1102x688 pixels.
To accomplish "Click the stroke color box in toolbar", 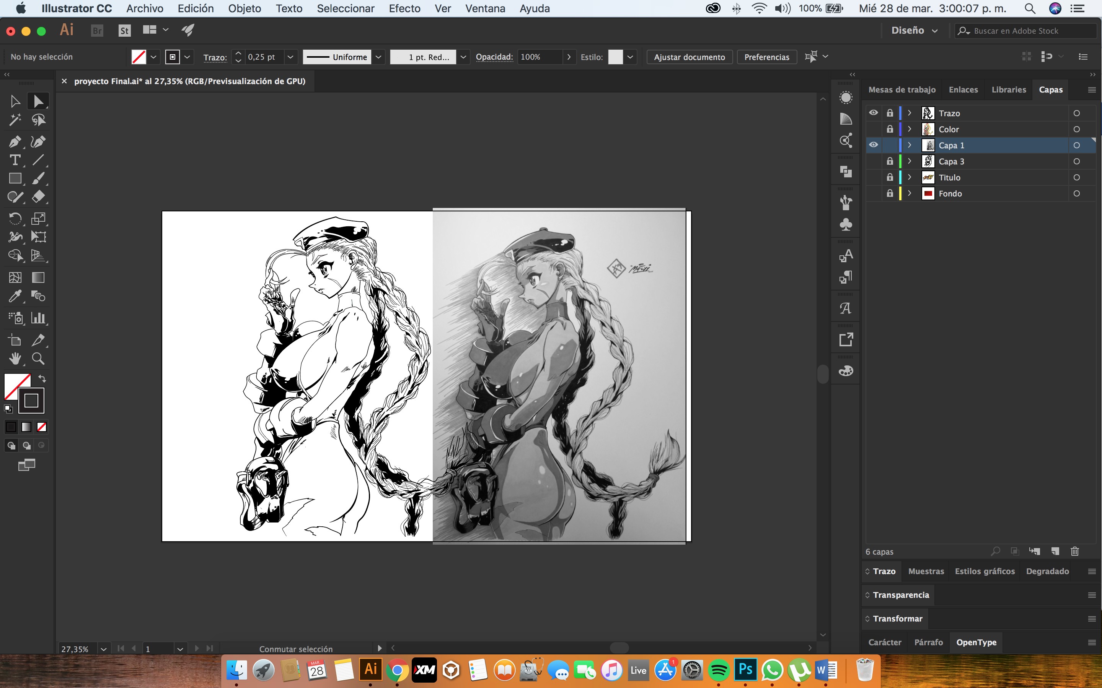I will (31, 401).
